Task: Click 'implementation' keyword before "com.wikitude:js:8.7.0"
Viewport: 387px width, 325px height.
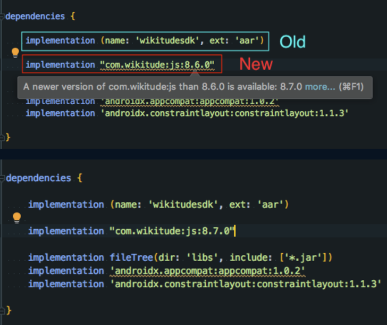Action: (66, 231)
